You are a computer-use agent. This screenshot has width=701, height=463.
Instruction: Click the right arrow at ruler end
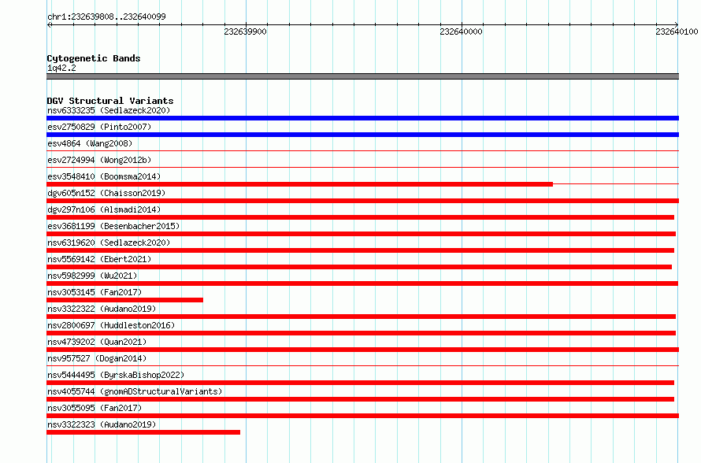pyautogui.click(x=676, y=24)
